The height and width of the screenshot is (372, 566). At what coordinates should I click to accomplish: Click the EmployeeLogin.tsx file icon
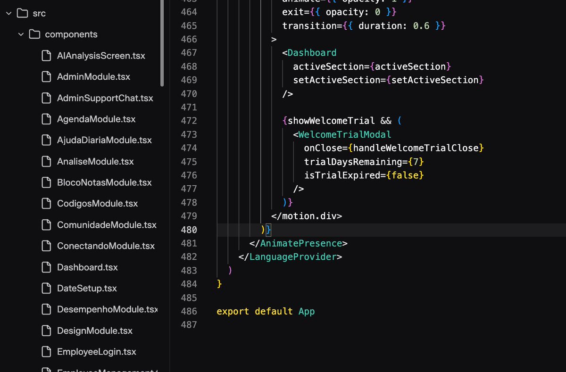46,352
